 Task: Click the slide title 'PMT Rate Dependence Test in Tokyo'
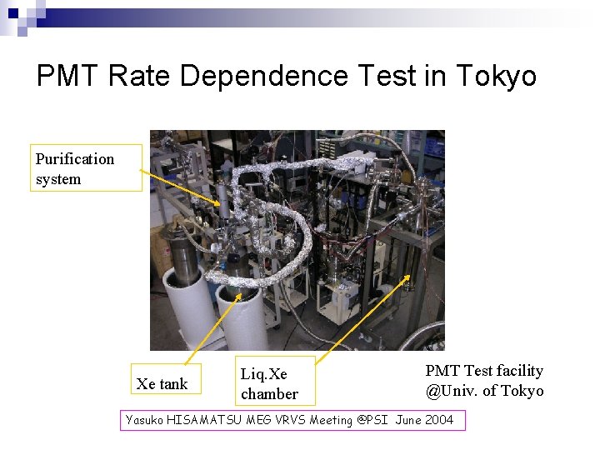286,76
